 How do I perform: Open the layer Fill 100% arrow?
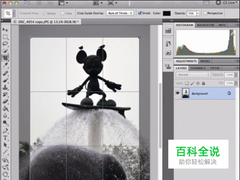tap(236, 83)
